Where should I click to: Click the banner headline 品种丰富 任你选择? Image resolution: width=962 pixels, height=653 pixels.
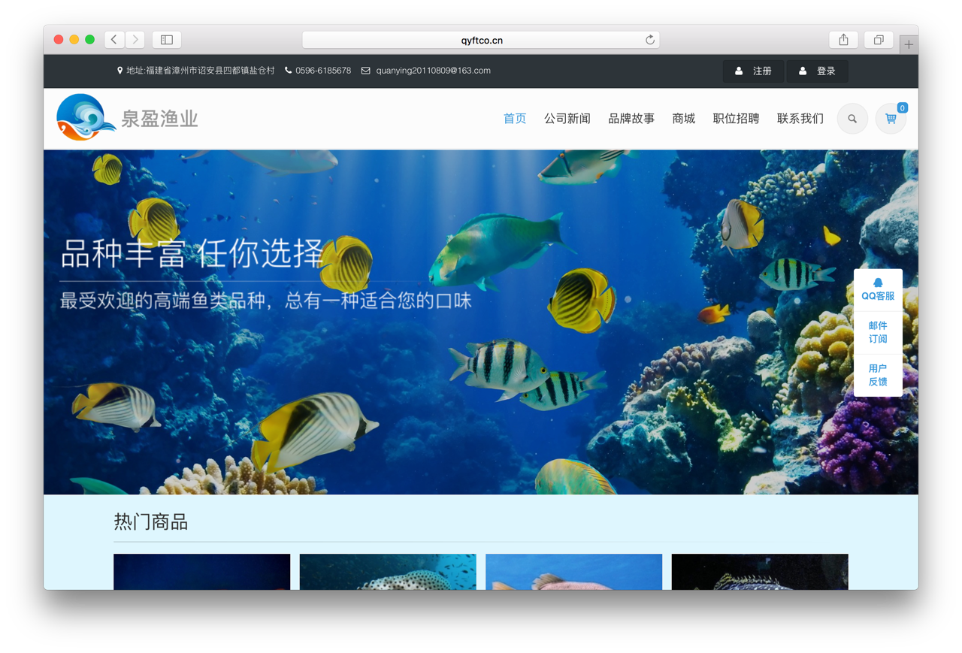pos(192,254)
